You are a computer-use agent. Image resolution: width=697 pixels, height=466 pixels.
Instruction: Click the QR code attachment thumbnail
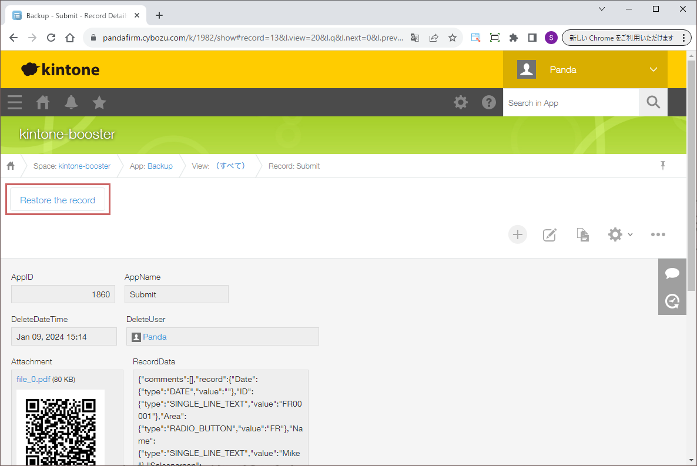61,429
